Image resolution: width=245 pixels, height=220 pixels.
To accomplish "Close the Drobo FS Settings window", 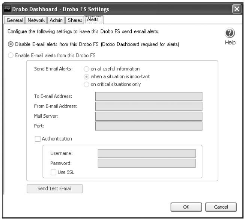I will coord(237,9).
